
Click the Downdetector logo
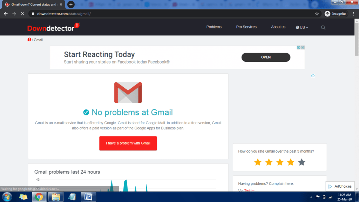(53, 27)
